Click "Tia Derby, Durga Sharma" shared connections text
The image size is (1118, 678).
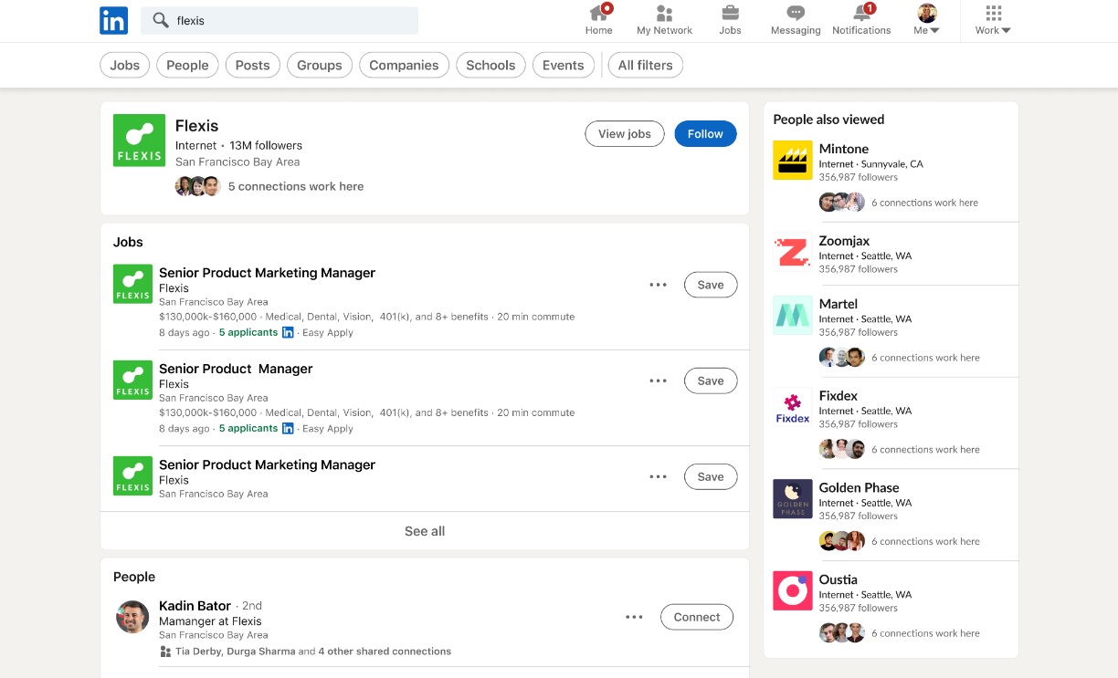[x=235, y=652]
